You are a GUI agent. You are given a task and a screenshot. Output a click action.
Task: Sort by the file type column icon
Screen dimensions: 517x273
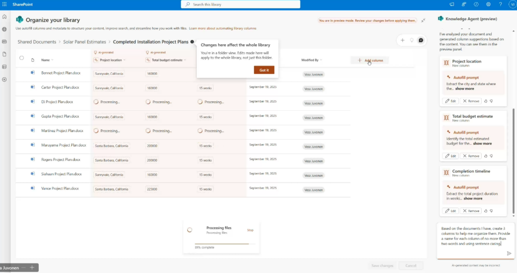point(33,60)
